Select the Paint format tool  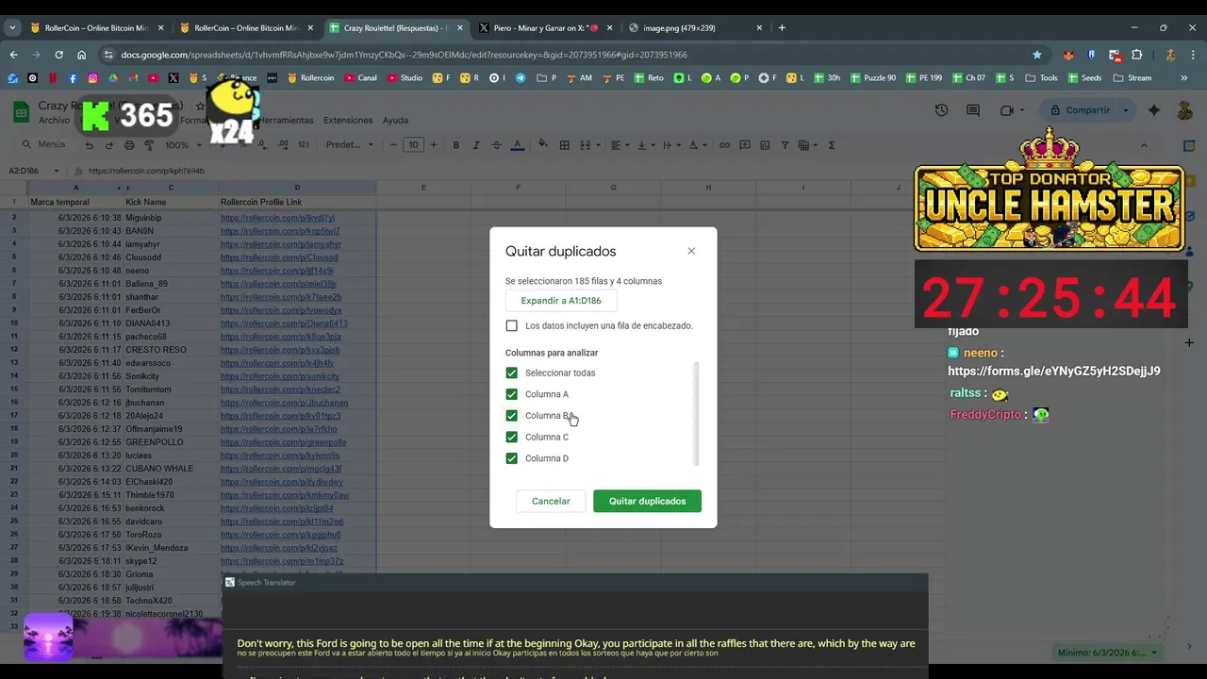click(150, 145)
